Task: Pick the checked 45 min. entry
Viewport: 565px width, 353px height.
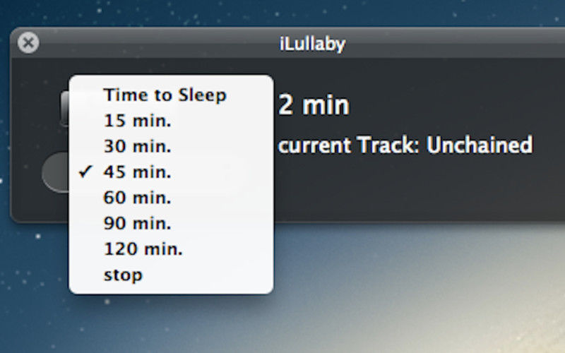Action: click(x=171, y=172)
